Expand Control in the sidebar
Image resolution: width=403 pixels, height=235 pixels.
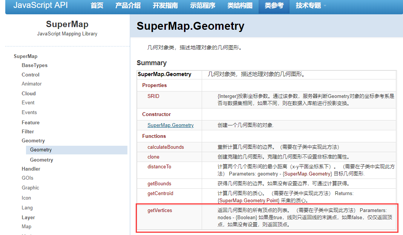pyautogui.click(x=30, y=75)
